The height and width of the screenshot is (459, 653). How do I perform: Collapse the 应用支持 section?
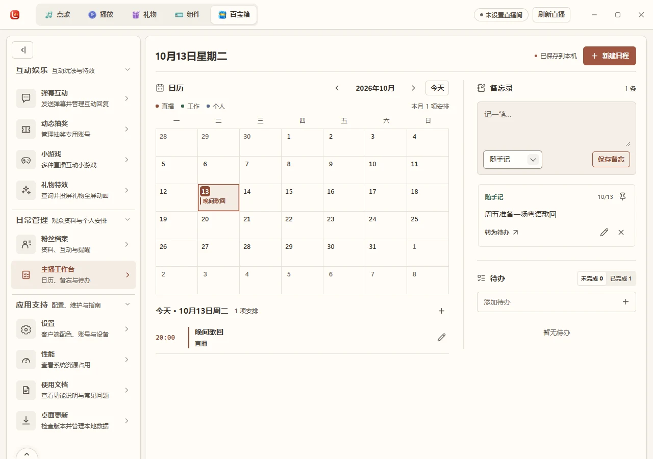(x=128, y=304)
